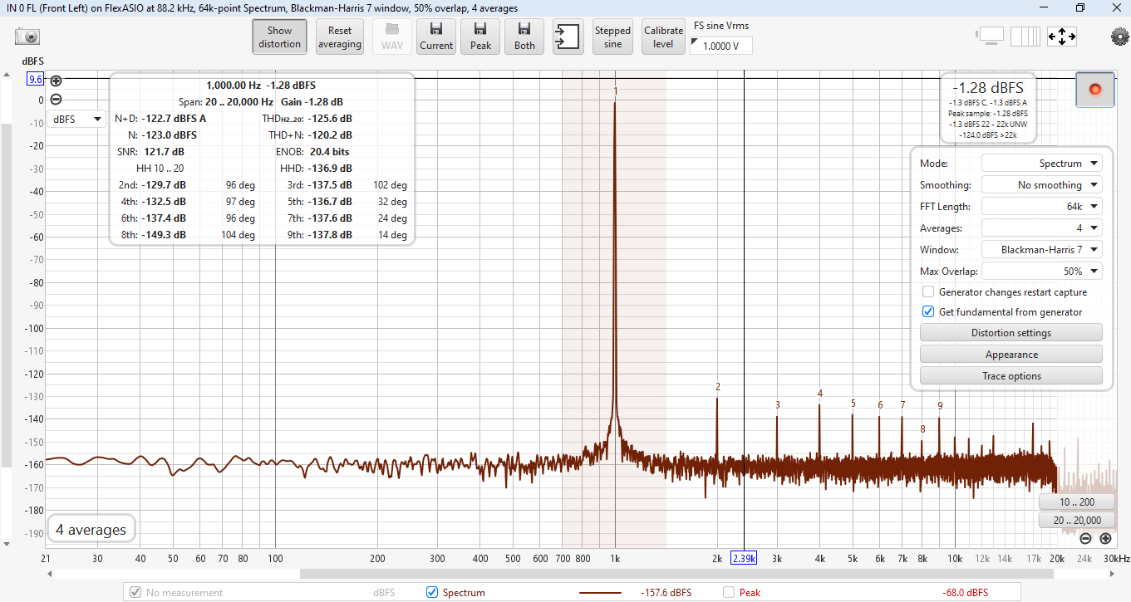The height and width of the screenshot is (602, 1131).
Task: Click the '4 averages' indicator
Action: [91, 530]
